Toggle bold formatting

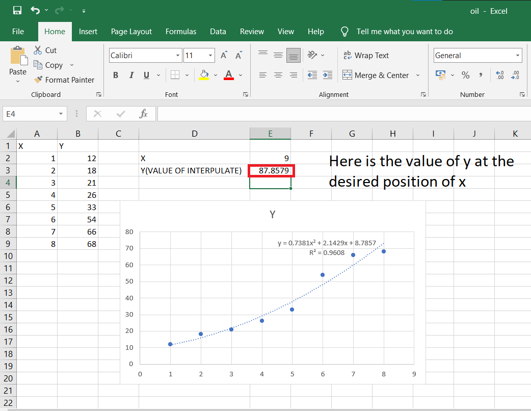tap(116, 75)
